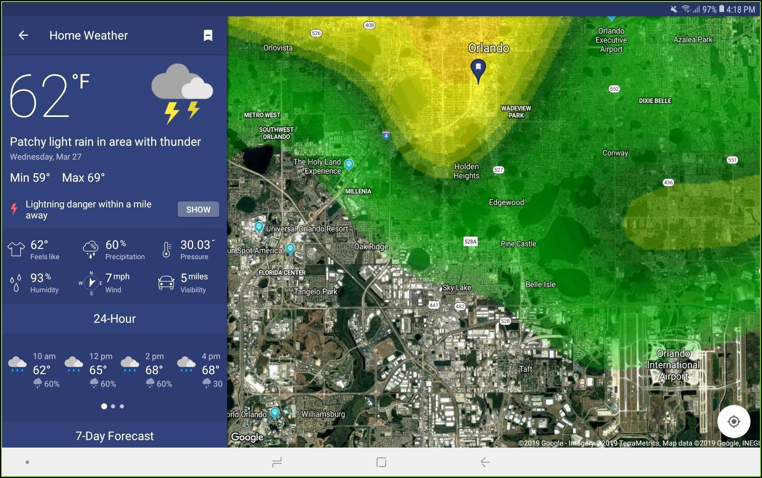
Task: Expand the 7-Day Forecast section
Action: 113,436
